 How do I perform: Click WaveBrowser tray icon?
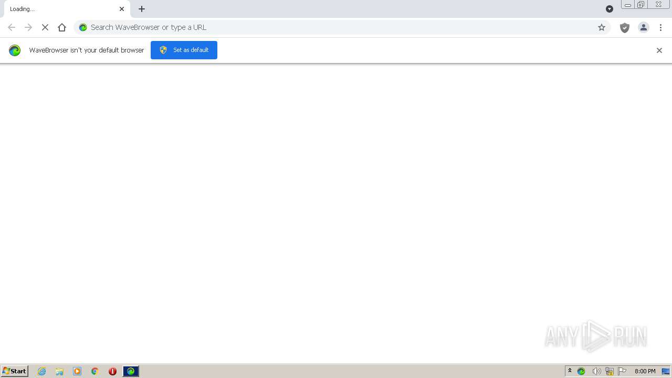point(581,371)
